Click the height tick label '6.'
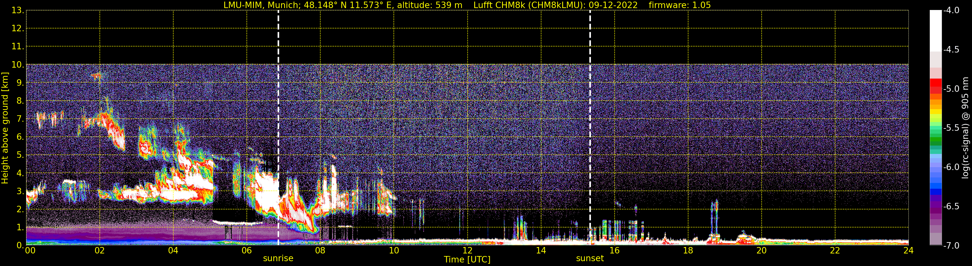 click(x=20, y=137)
